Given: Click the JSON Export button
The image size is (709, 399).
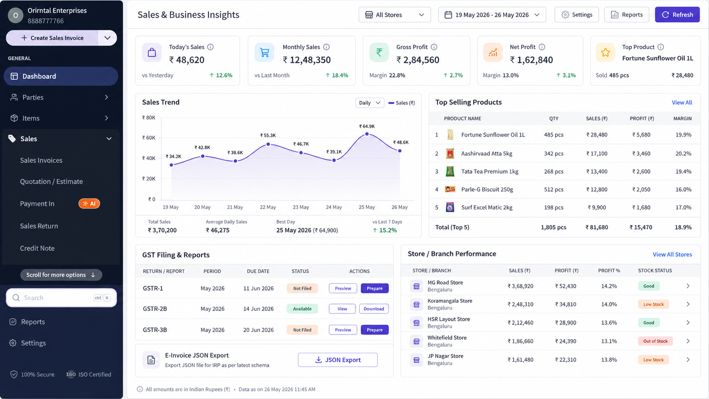Looking at the screenshot, I should (x=338, y=360).
